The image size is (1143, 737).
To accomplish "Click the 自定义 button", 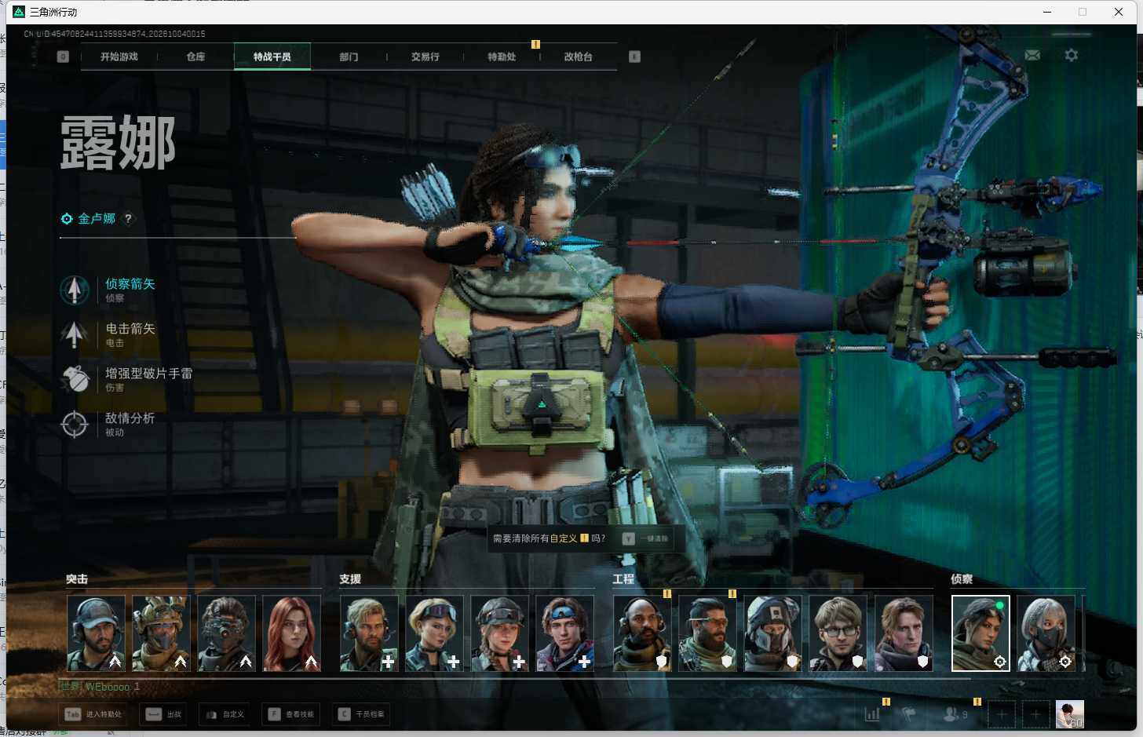I will [225, 714].
